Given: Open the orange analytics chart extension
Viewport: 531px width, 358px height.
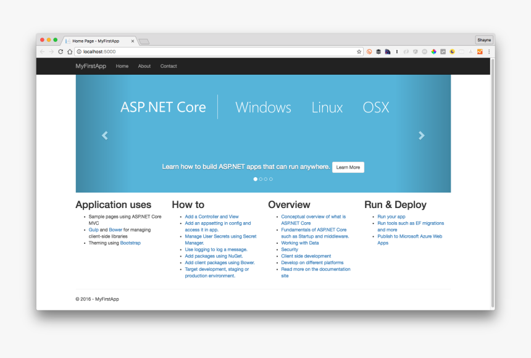Looking at the screenshot, I should pos(480,51).
